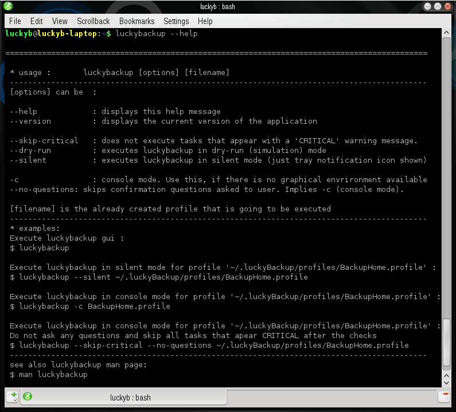Click the '--dry-run' option text
The width and height of the screenshot is (456, 412).
(x=30, y=151)
